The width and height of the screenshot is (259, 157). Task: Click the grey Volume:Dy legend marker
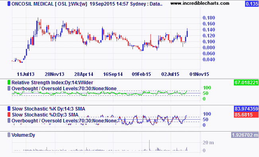coord(9,135)
